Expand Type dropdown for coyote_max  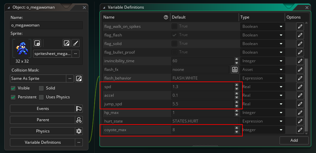click(x=262, y=130)
